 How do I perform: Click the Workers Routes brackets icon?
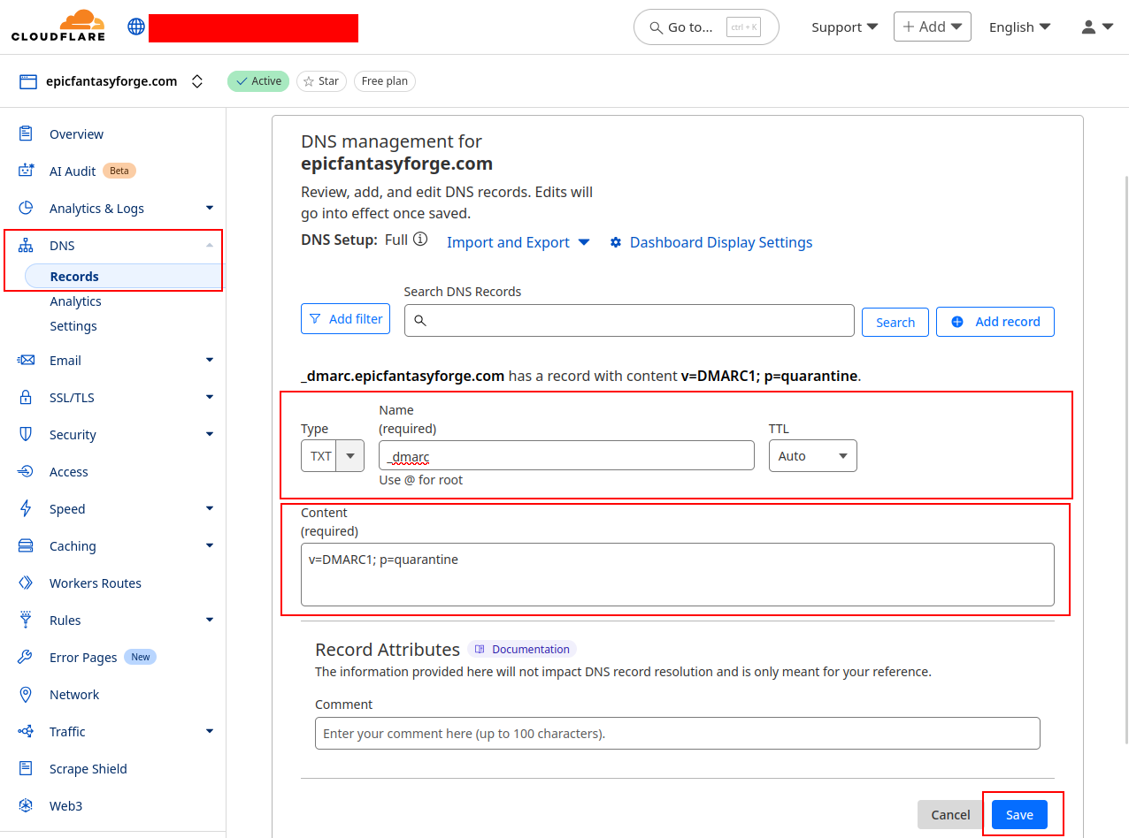pos(26,583)
